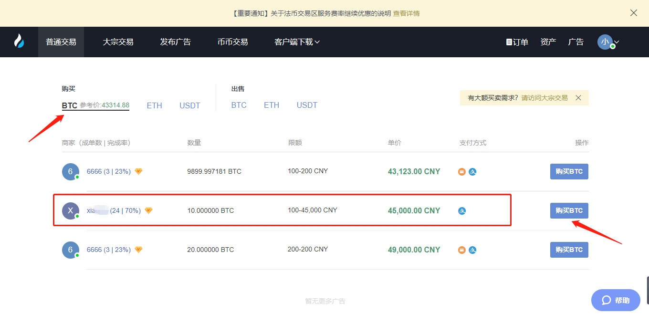
Task: Click Alipay icon in 45,000.00 row
Action: tap(462, 211)
